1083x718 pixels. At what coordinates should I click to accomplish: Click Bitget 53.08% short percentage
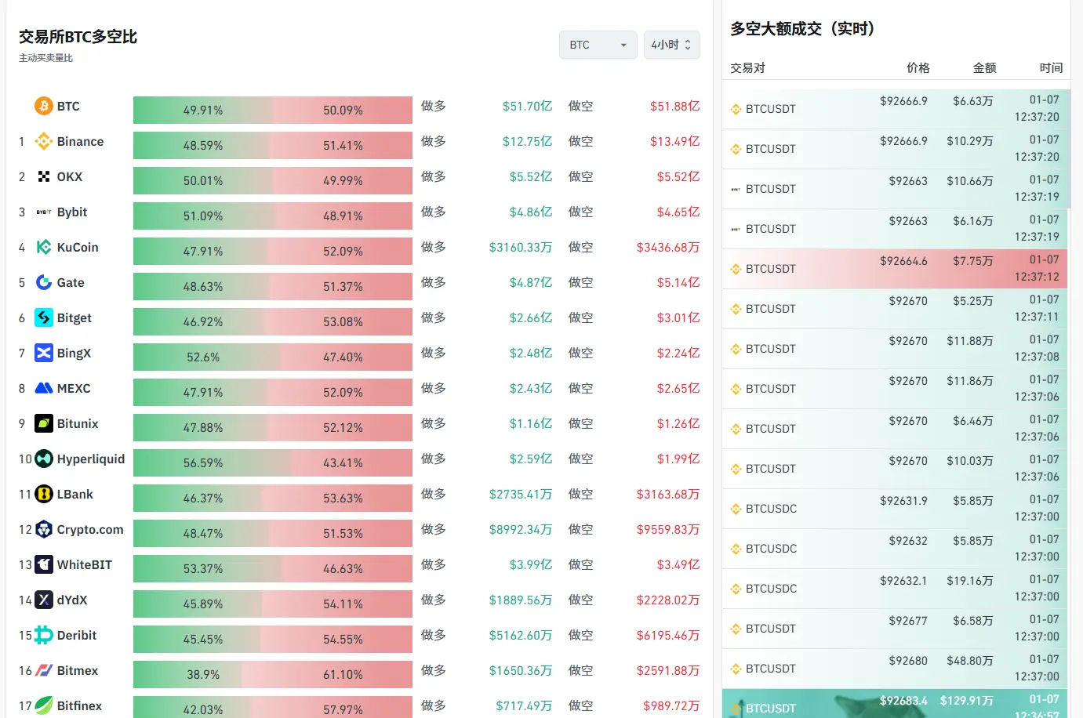pos(343,322)
